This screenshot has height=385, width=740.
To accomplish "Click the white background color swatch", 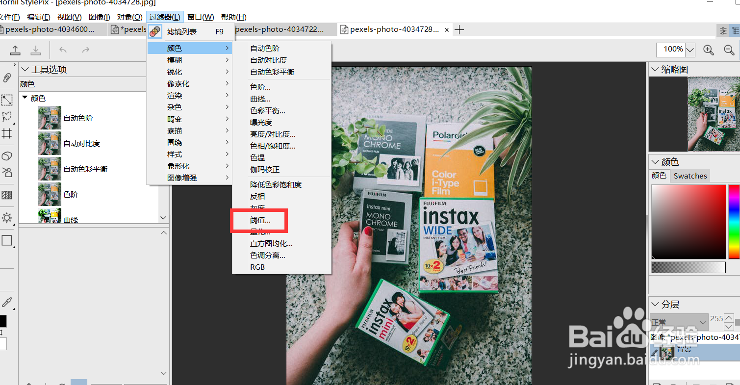I will 3,343.
